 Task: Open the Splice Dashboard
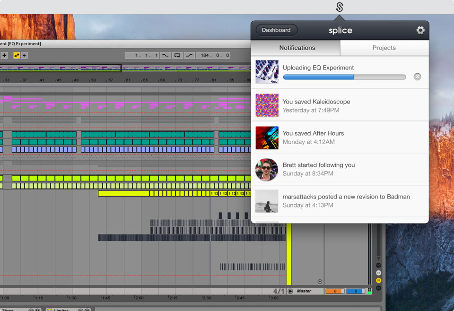276,30
